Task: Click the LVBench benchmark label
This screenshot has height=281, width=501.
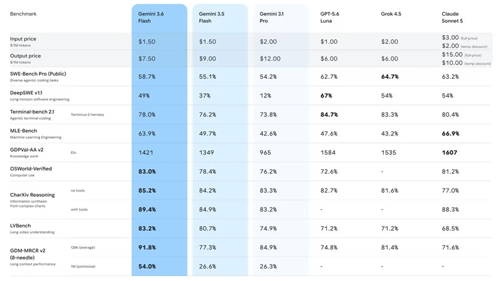Action: pos(21,226)
